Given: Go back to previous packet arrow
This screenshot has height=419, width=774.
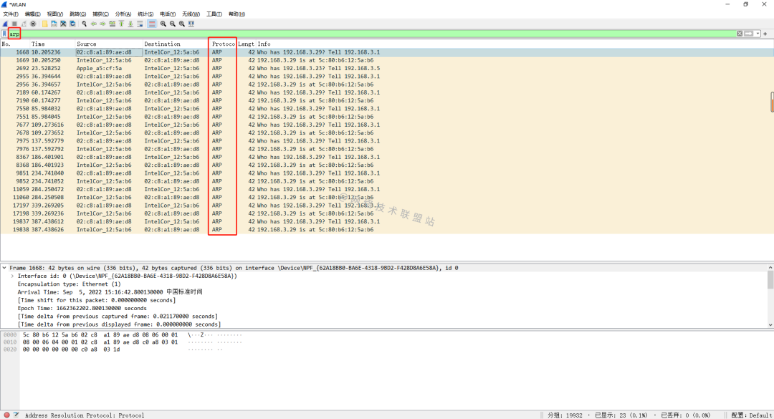Looking at the screenshot, I should tap(93, 24).
